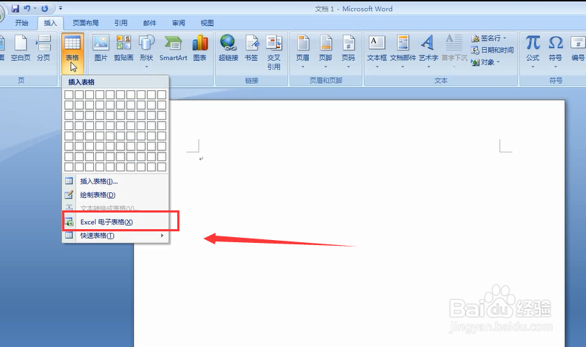Choose 插入表格(I)... from the table menu
The image size is (586, 347).
(116, 181)
